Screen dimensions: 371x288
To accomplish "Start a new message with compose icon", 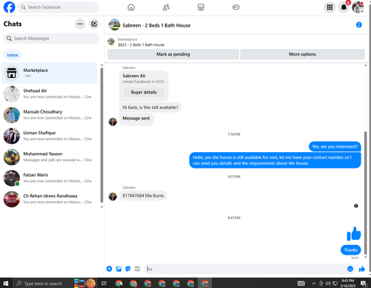I will point(94,24).
